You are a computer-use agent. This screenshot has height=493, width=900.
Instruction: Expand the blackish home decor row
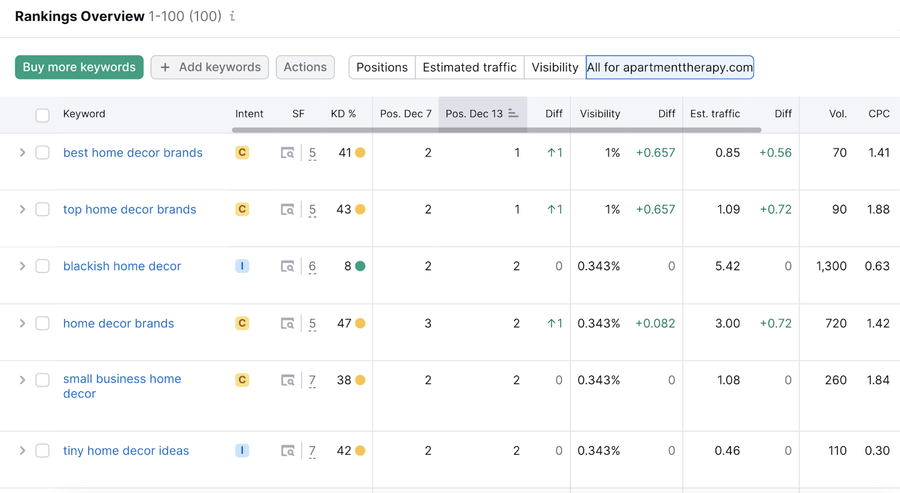click(x=22, y=266)
